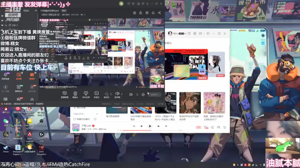The image size is (300, 168).
Task: Open Logitech G HUB desktop shortcut
Action: pyautogui.click(x=41, y=137)
